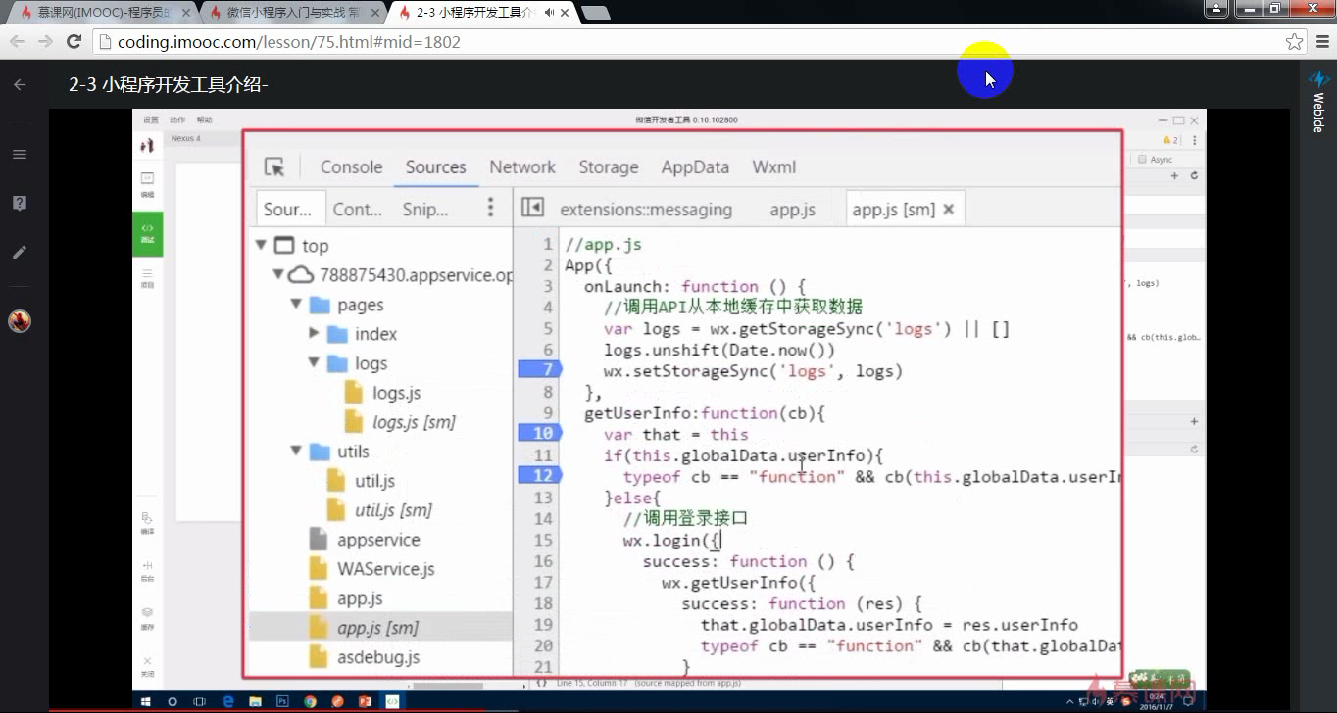
Task: Toggle the Async checkbox
Action: pos(1142,159)
